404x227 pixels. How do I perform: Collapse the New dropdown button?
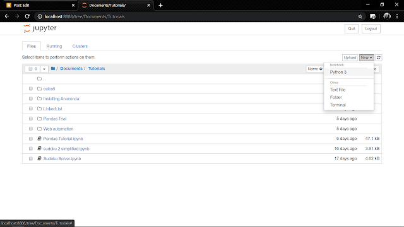pyautogui.click(x=366, y=57)
